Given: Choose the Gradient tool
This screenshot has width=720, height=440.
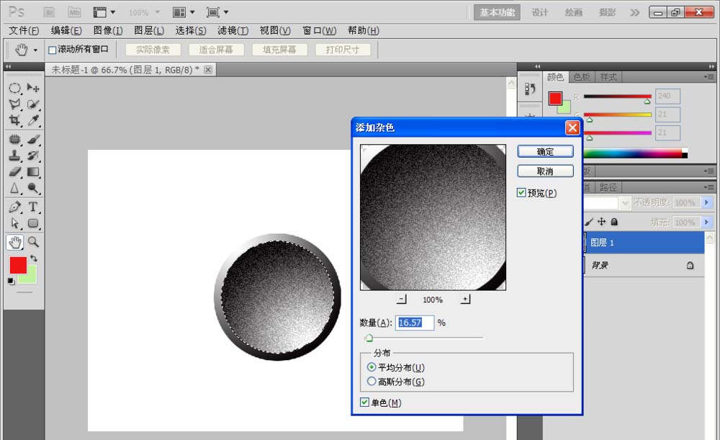Looking at the screenshot, I should click(x=33, y=172).
